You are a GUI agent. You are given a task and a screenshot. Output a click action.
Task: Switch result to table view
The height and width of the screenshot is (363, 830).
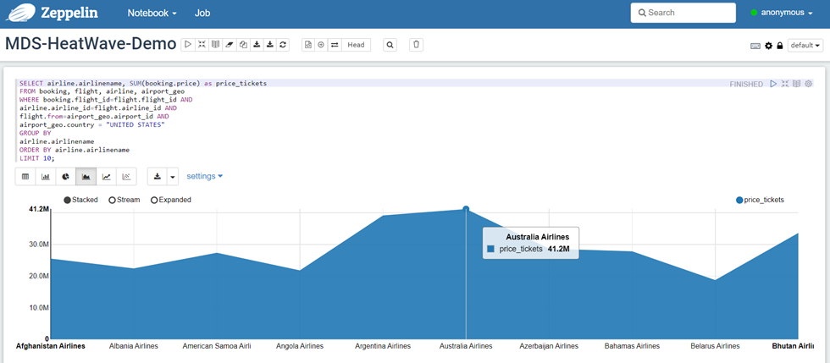(25, 176)
